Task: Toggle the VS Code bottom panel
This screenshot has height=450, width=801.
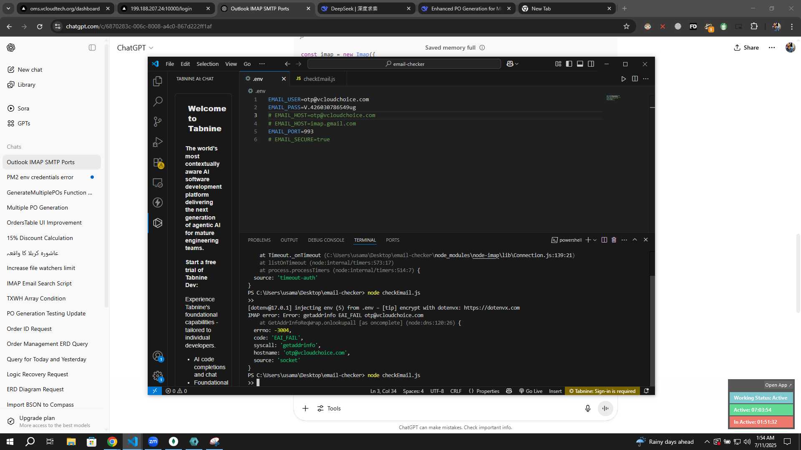Action: coord(580,64)
